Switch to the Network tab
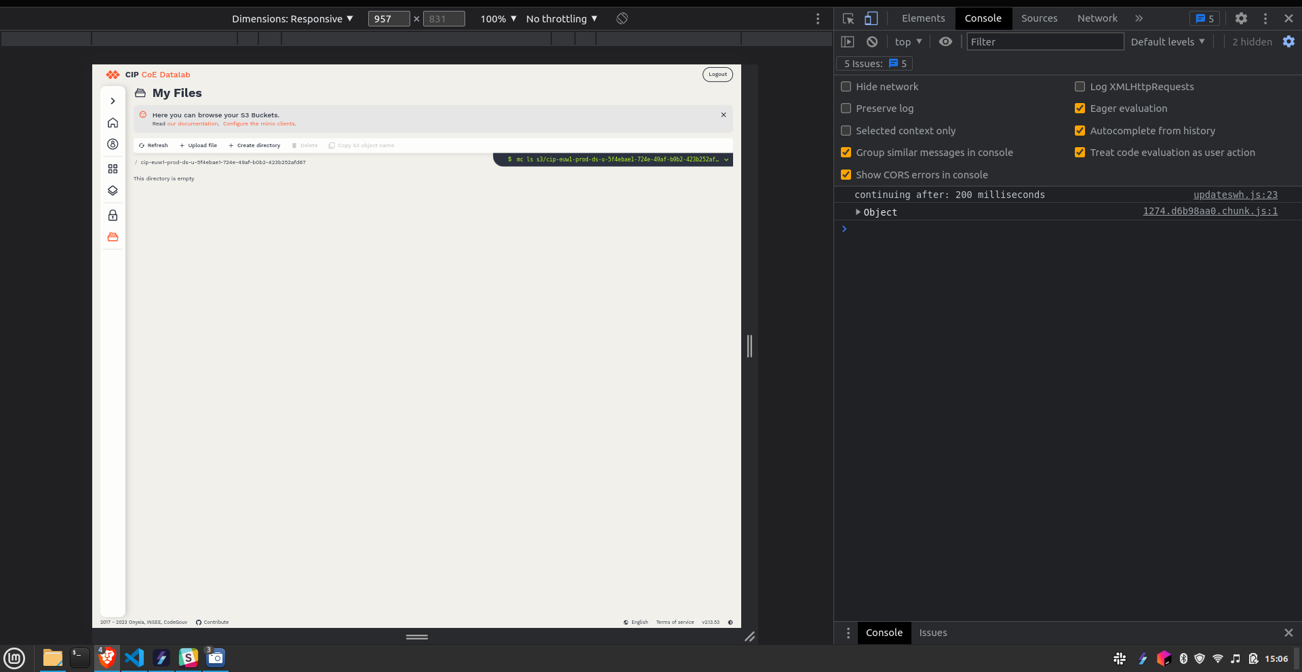 tap(1097, 18)
